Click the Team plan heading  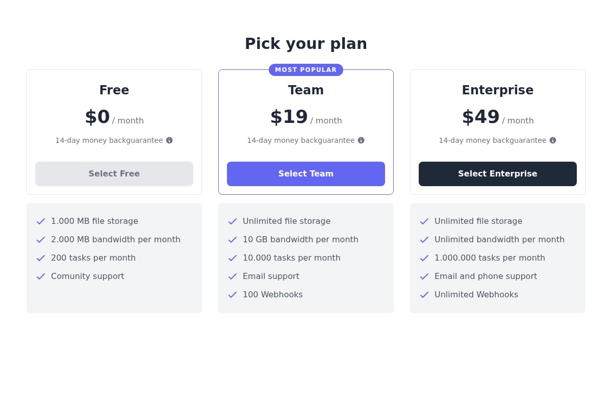point(306,90)
